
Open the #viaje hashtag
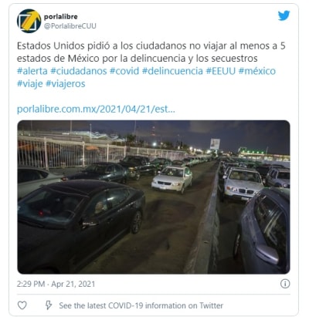(x=30, y=84)
